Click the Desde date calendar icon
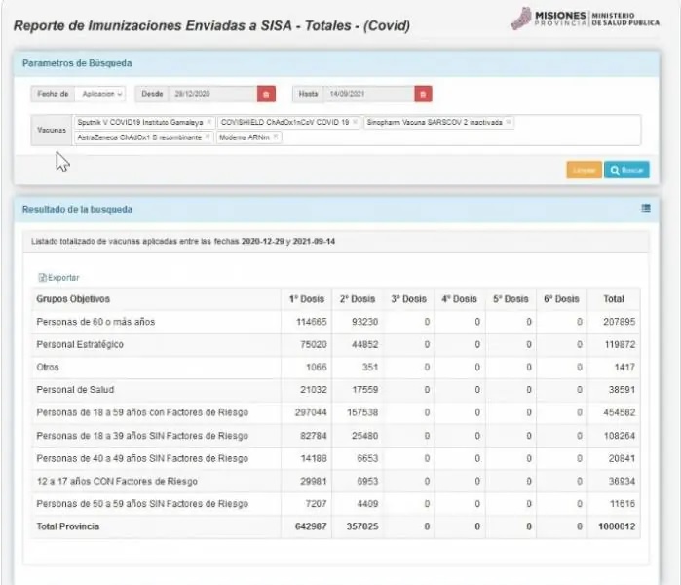The image size is (681, 585). click(266, 94)
